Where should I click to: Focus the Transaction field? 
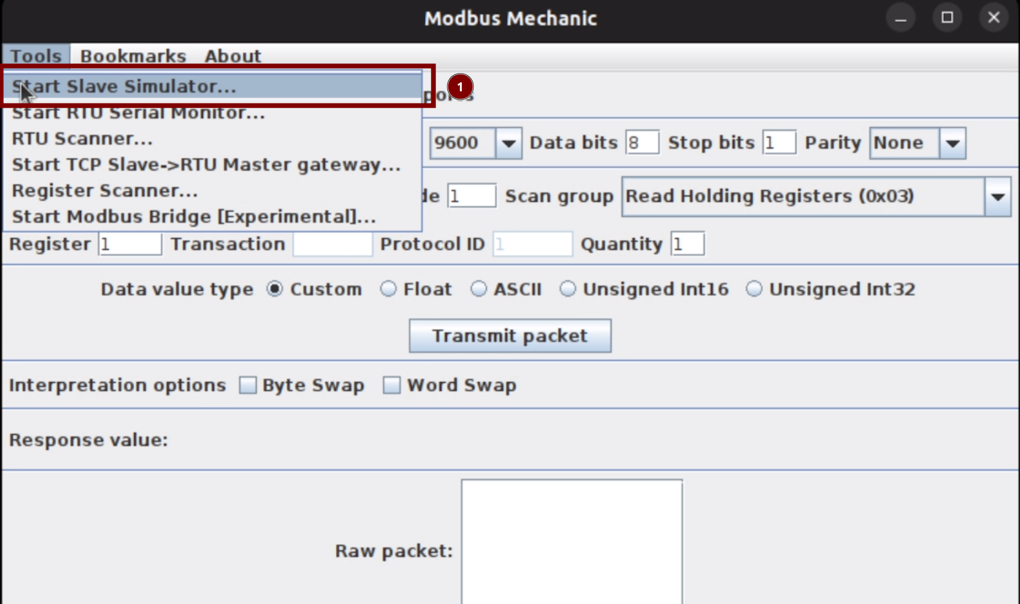coord(333,244)
